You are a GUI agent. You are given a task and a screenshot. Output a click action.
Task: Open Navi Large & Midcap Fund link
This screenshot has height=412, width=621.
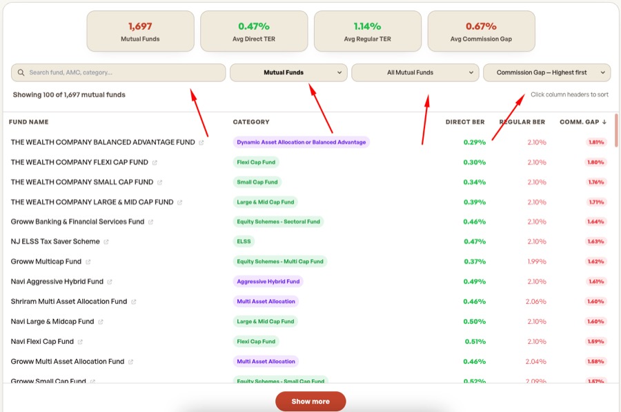52,322
